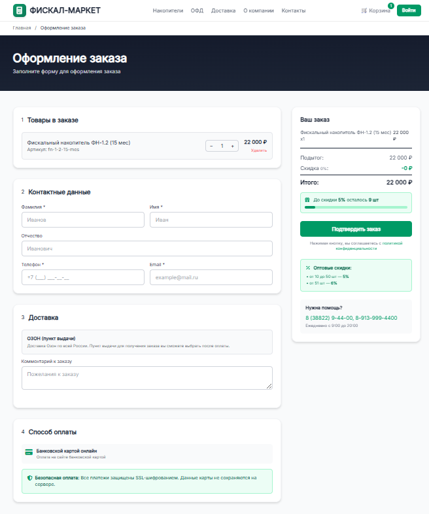
Task: Click the Скидка 0% value -0 ₽
Action: click(x=407, y=168)
